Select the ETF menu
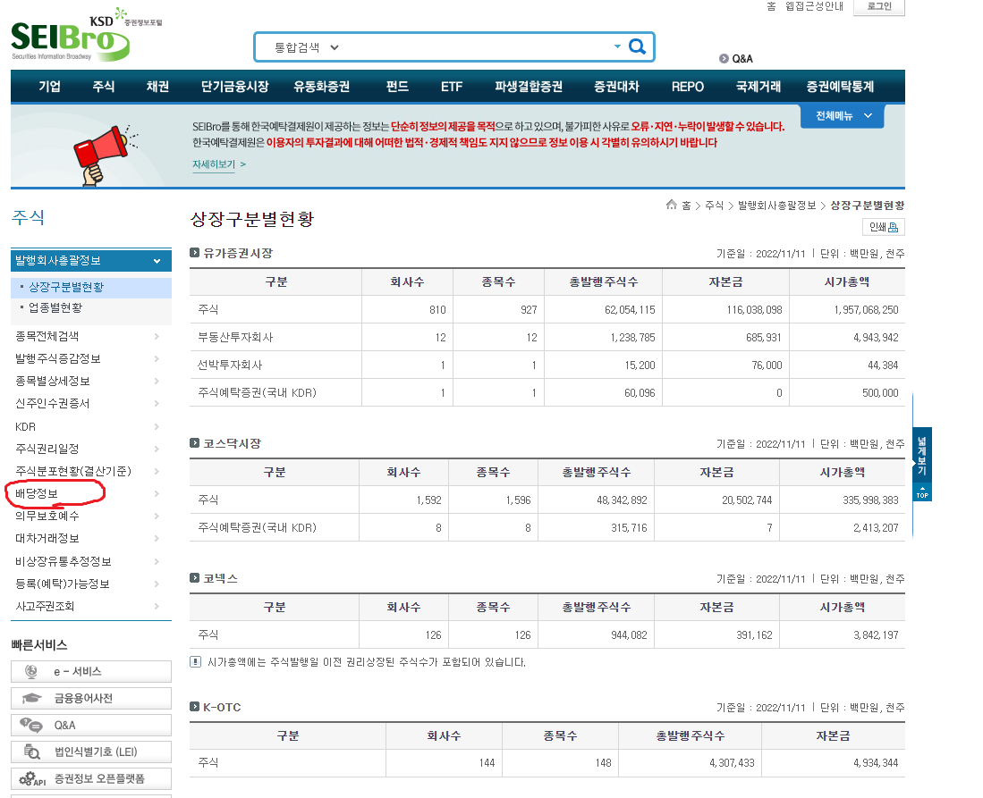Image resolution: width=983 pixels, height=798 pixels. pos(453,86)
